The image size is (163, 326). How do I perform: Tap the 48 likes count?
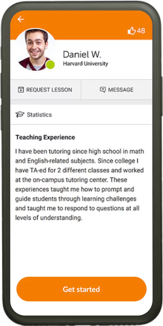click(x=141, y=31)
